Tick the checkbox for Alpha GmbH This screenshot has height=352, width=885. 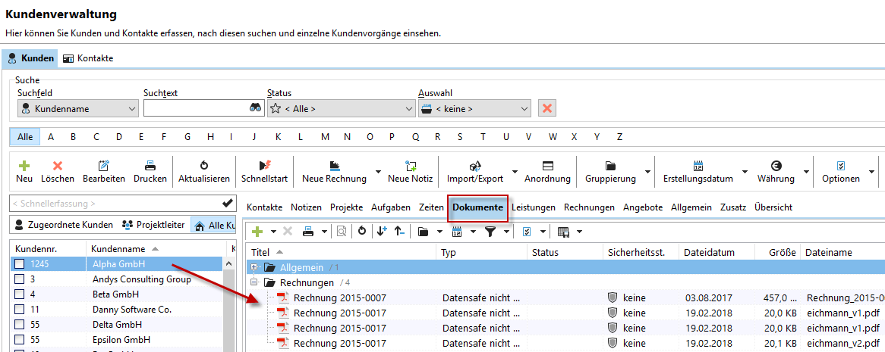pos(20,264)
